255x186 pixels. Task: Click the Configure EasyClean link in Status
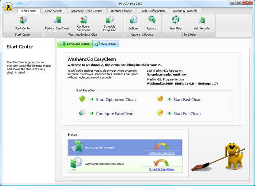click(161, 153)
